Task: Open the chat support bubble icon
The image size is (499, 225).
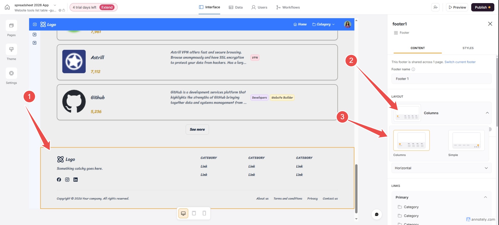Action: [x=377, y=214]
